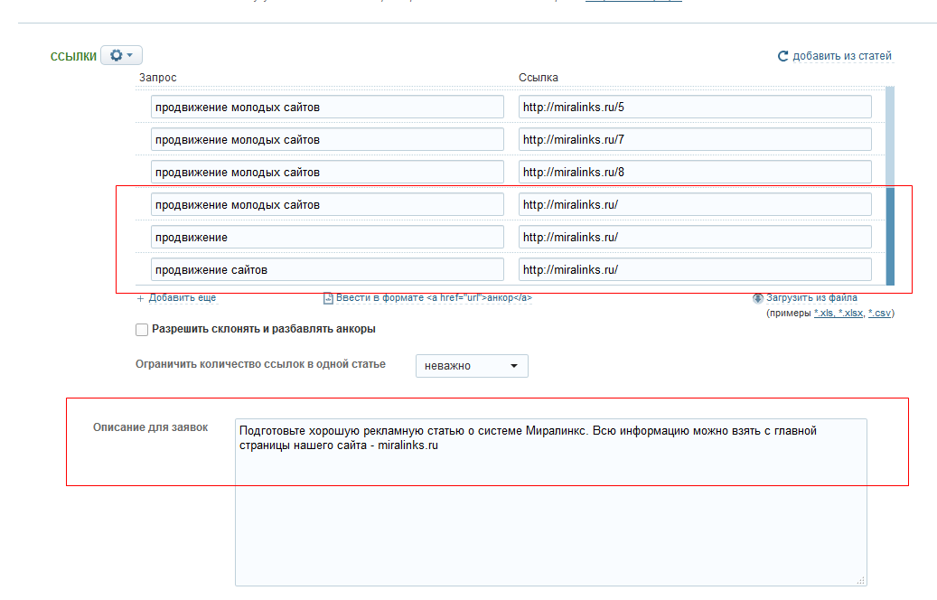Click the query field with продвижение сайтов
The width and height of the screenshot is (937, 600).
(x=327, y=269)
